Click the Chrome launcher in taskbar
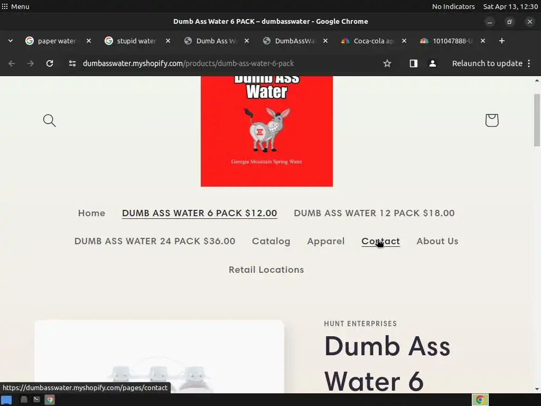This screenshot has width=541, height=406. tap(50, 400)
